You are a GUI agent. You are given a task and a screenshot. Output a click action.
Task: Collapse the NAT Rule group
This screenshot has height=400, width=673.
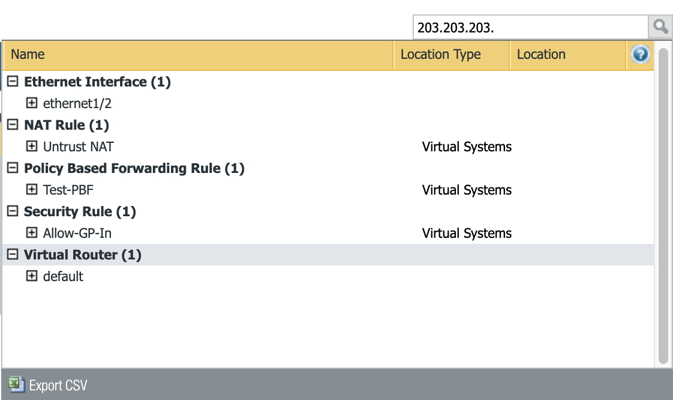[x=13, y=125]
